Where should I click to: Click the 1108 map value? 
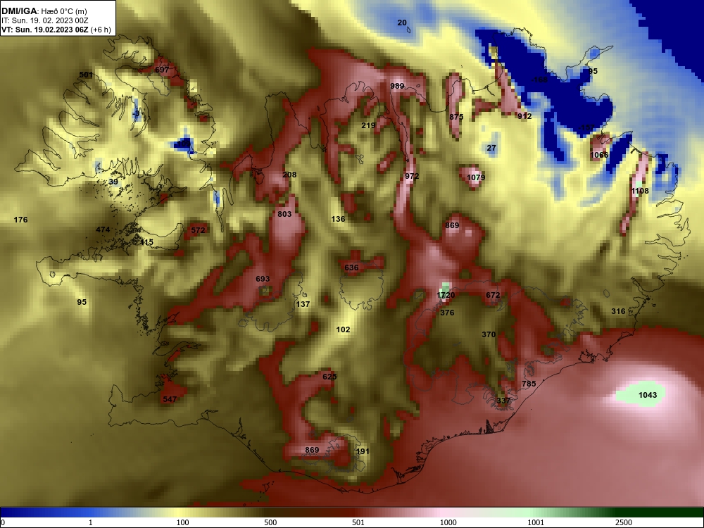tap(640, 191)
